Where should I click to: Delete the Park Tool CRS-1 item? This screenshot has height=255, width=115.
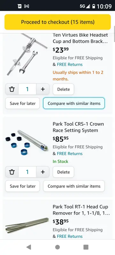[x=63, y=172]
